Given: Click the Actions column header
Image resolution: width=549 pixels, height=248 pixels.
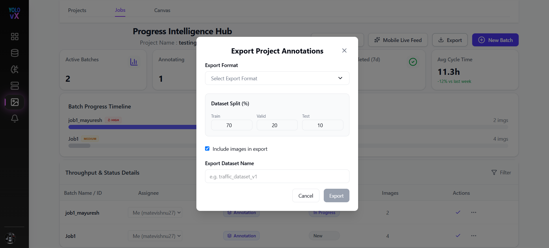Looking at the screenshot, I should 461,193.
